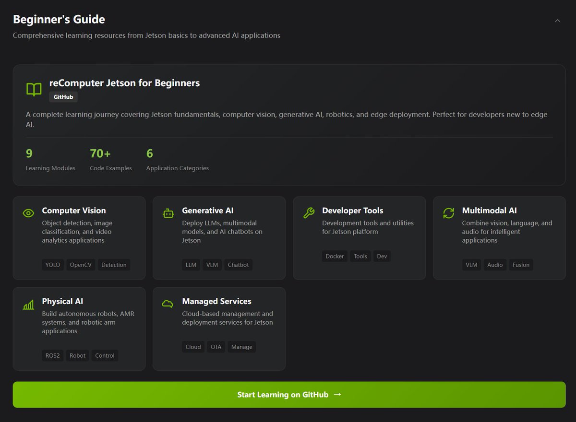Viewport: 576px width, 422px height.
Task: Open reComputer Jetson for Beginners title
Action: 124,83
